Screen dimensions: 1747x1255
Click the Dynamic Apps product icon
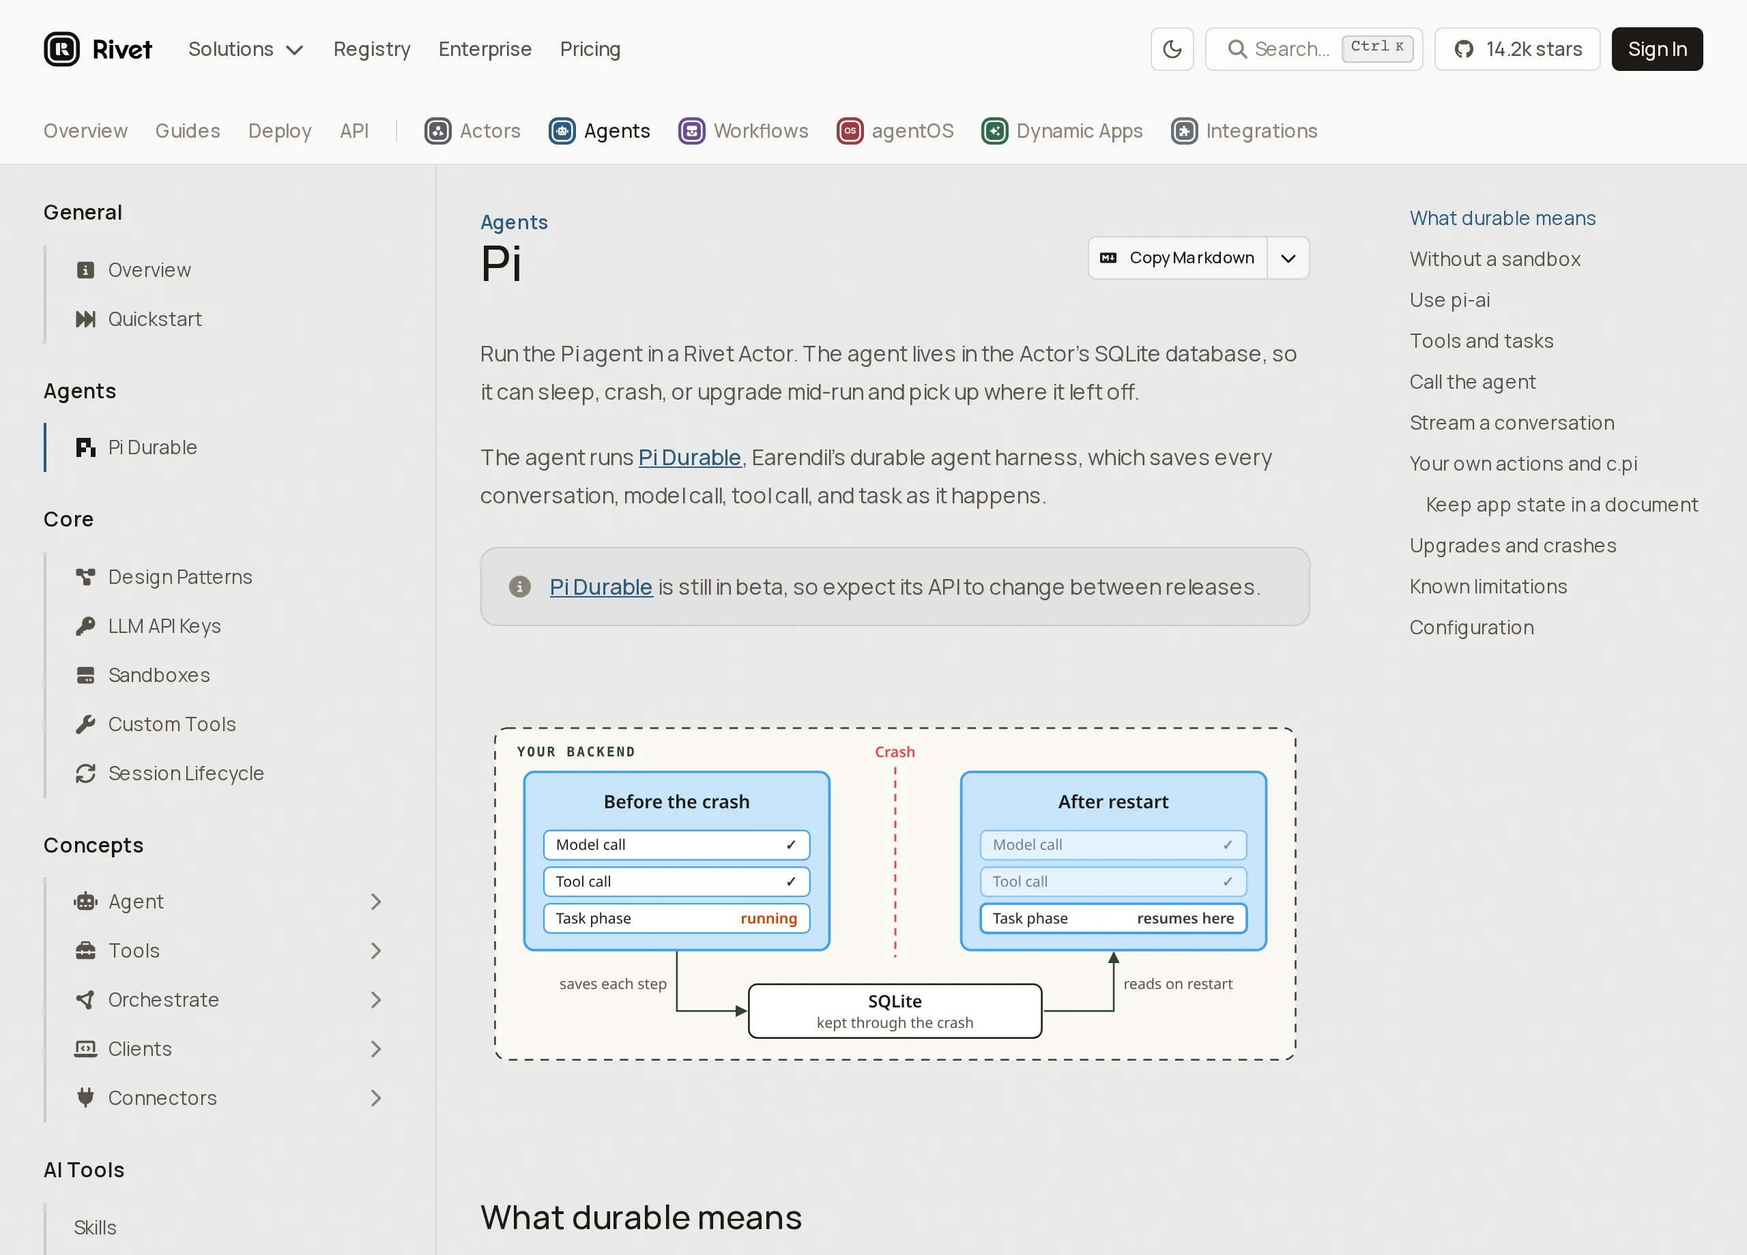click(x=994, y=131)
